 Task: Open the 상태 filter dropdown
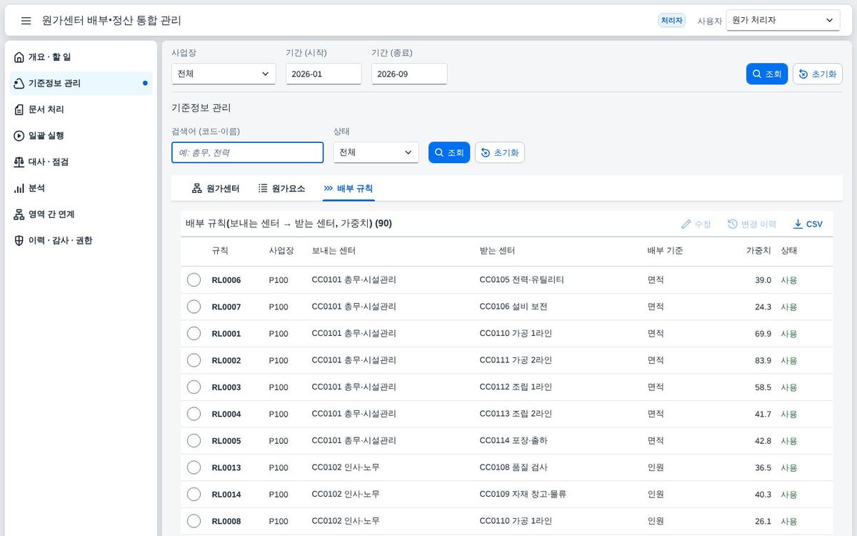point(376,152)
